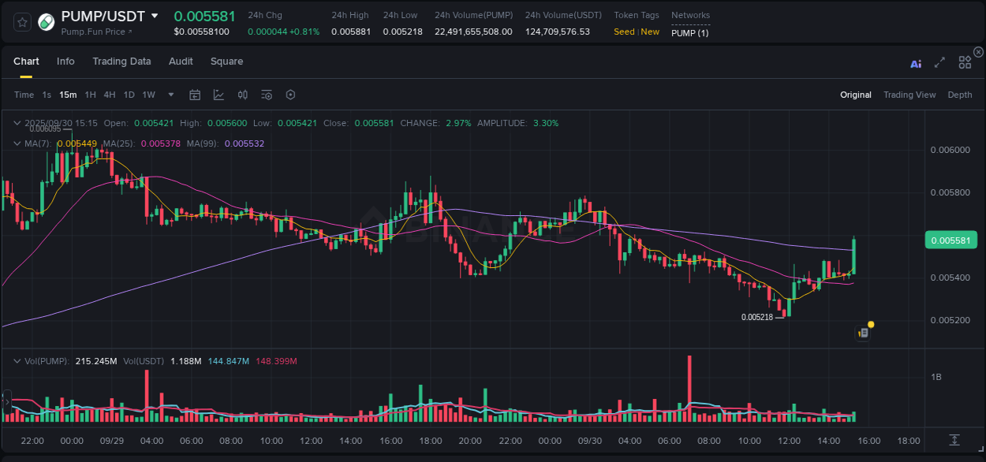
Task: Switch to the Trading Data tab
Action: coord(121,61)
